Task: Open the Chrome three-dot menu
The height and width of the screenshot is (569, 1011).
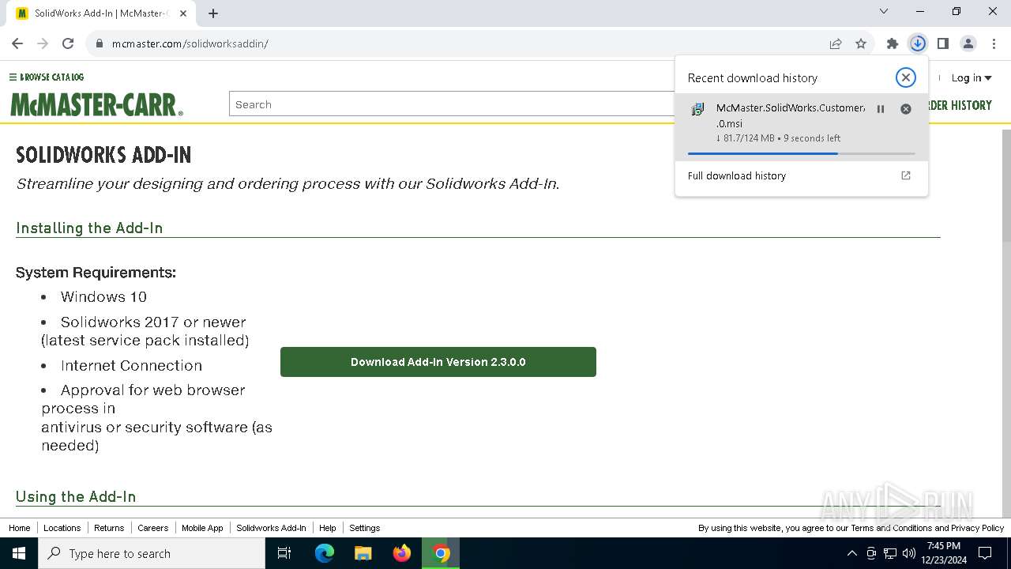Action: coord(994,43)
